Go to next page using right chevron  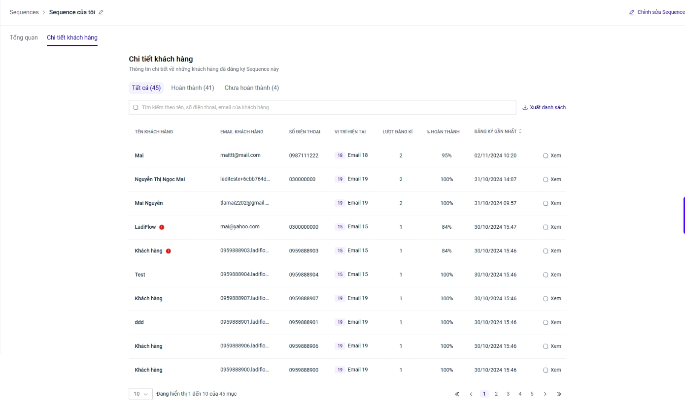click(545, 394)
